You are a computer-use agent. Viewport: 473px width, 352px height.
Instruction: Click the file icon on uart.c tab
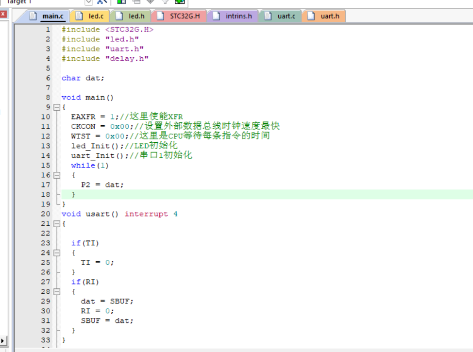268,16
